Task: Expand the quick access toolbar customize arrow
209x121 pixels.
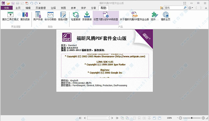Action: pyautogui.click(x=40, y=3)
